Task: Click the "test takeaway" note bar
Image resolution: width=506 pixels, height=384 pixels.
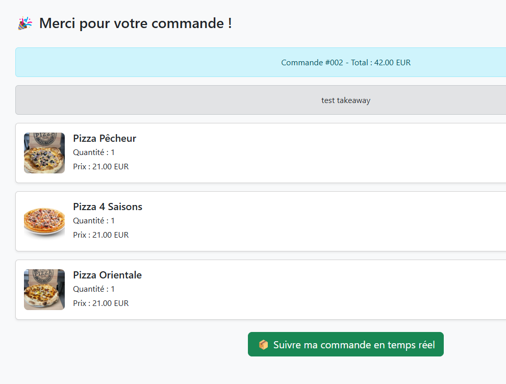Action: (345, 100)
